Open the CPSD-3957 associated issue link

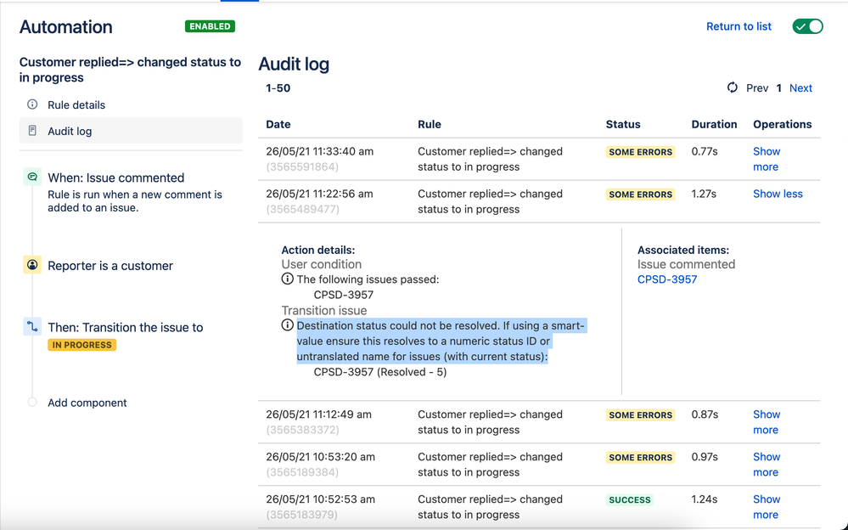coord(667,279)
